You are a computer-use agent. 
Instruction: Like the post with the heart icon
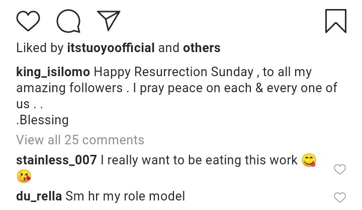pos(28,21)
